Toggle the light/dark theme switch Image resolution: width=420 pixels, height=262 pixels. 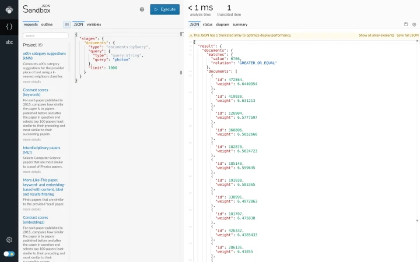click(9, 254)
